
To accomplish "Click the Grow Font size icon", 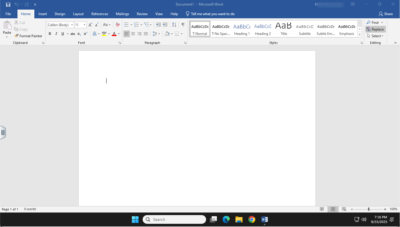I will (x=90, y=25).
